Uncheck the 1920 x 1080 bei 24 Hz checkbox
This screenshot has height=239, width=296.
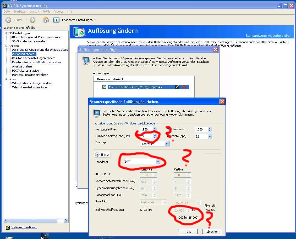click(x=104, y=87)
